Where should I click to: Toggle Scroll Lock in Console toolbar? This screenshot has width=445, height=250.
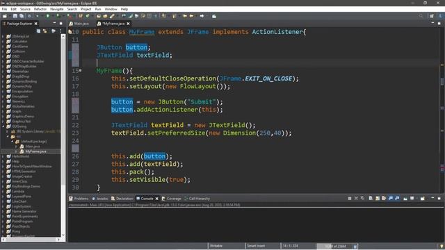[x=377, y=199]
